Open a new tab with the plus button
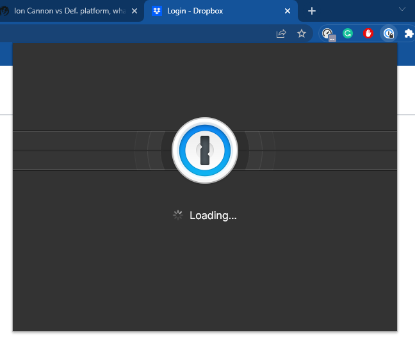This screenshot has width=415, height=340. coord(312,11)
